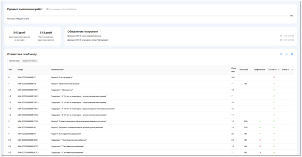The height and width of the screenshot is (157, 302).
Task: Click the Срок, дни column header
Action: pyautogui.click(x=234, y=69)
